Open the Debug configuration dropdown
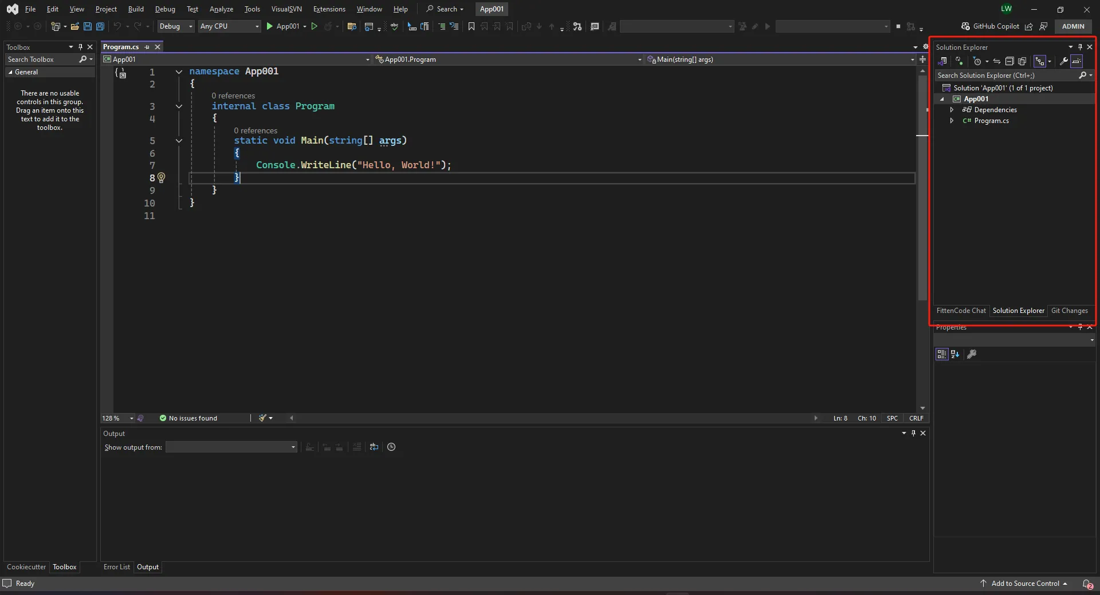Screen dimensions: 1100x595 (176, 26)
